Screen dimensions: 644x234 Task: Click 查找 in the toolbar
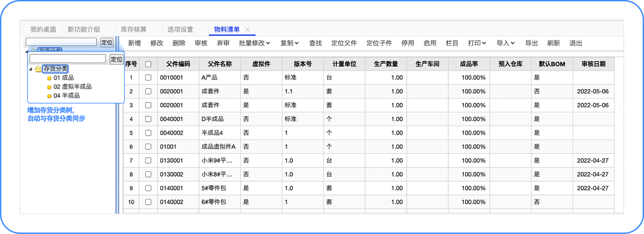(316, 43)
